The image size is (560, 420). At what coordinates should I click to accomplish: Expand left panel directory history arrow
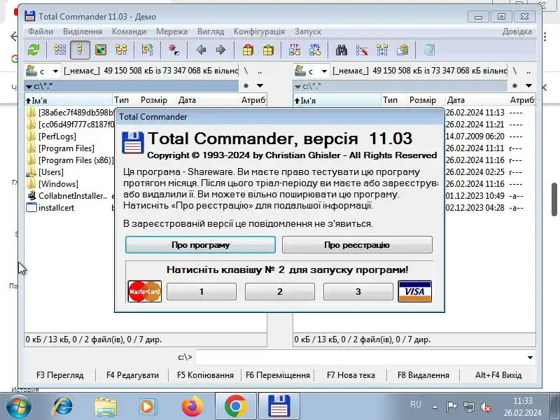pyautogui.click(x=260, y=85)
